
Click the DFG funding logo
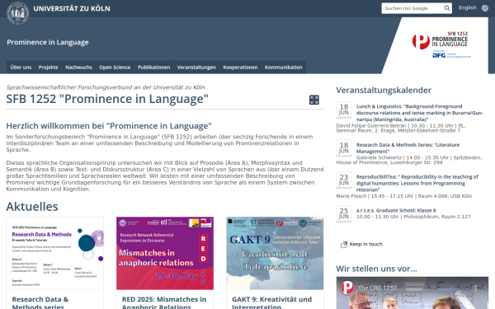click(451, 55)
